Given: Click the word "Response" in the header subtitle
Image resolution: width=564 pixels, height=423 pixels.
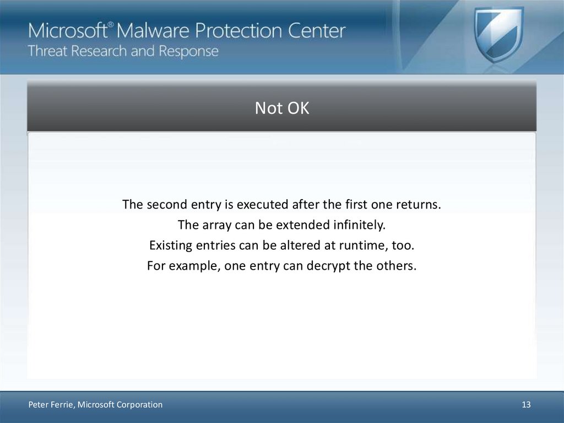Looking at the screenshot, I should click(189, 52).
